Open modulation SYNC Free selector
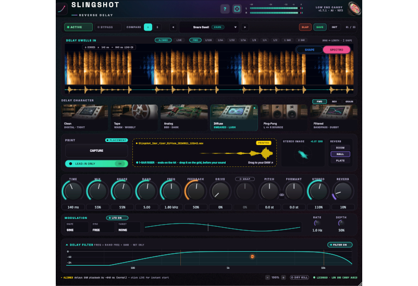 click(x=103, y=227)
